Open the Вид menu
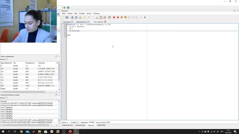Viewport: 239px width, 134px height. (76, 13)
